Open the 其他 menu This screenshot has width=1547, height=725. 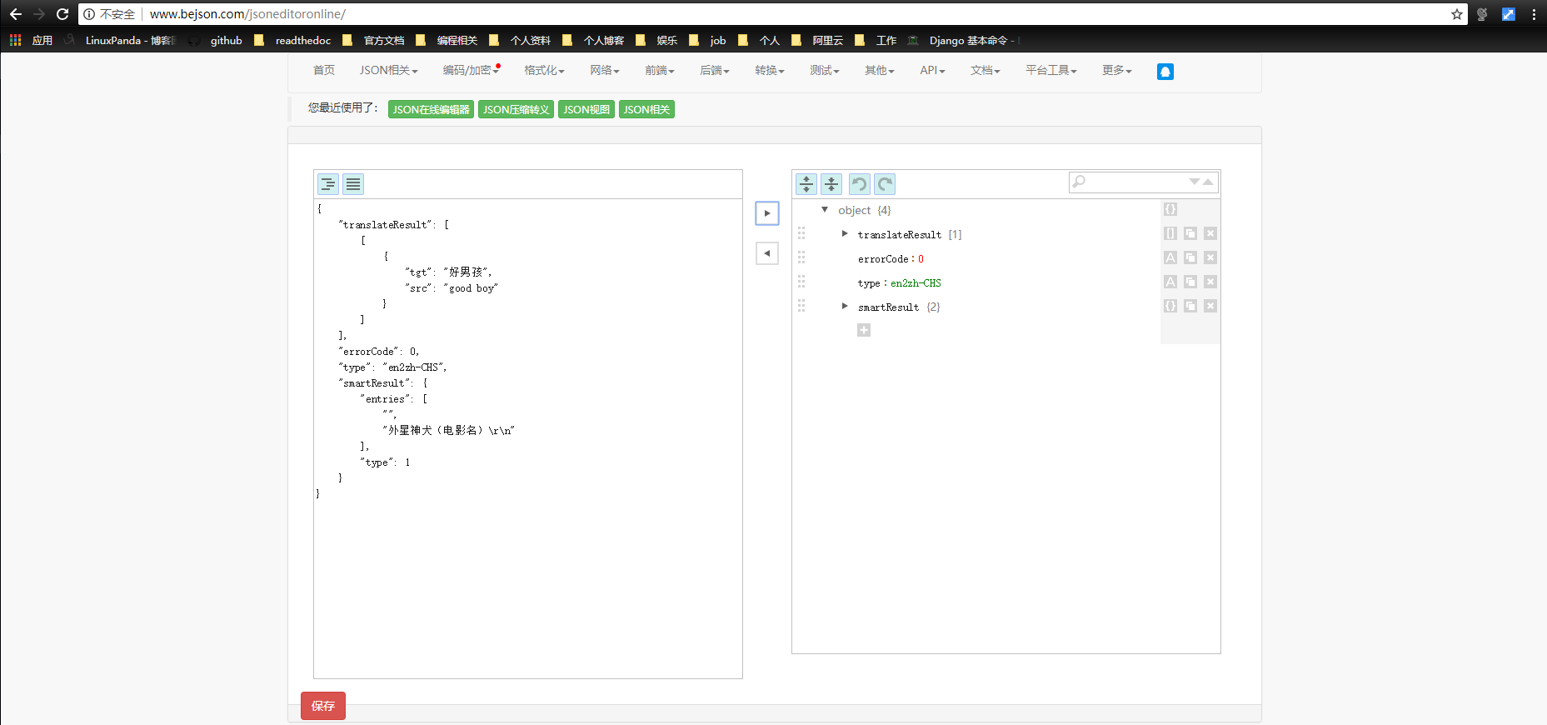[880, 71]
